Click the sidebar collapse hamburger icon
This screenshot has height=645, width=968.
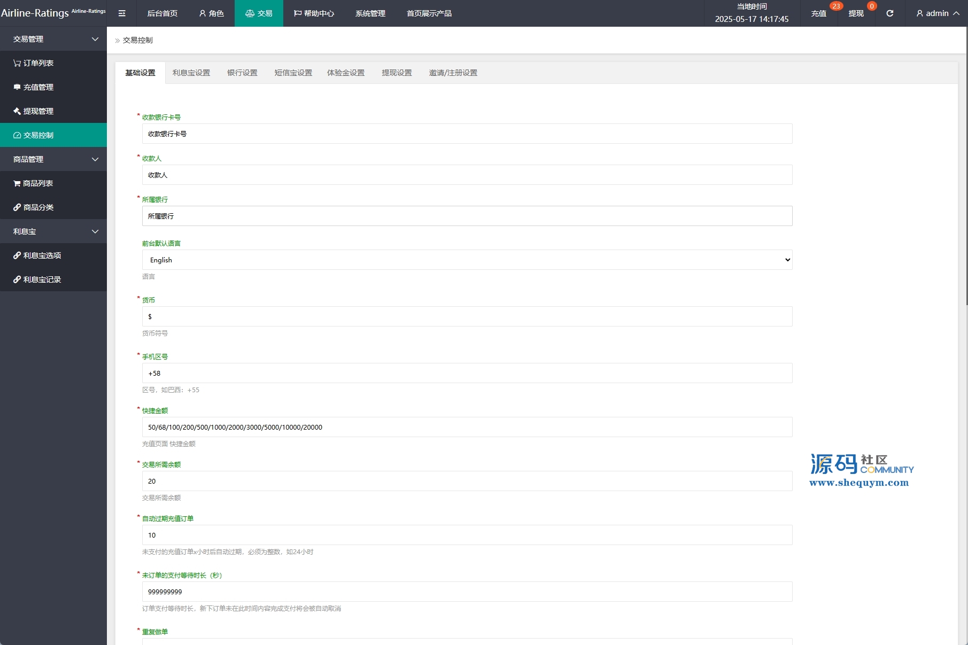pyautogui.click(x=122, y=13)
